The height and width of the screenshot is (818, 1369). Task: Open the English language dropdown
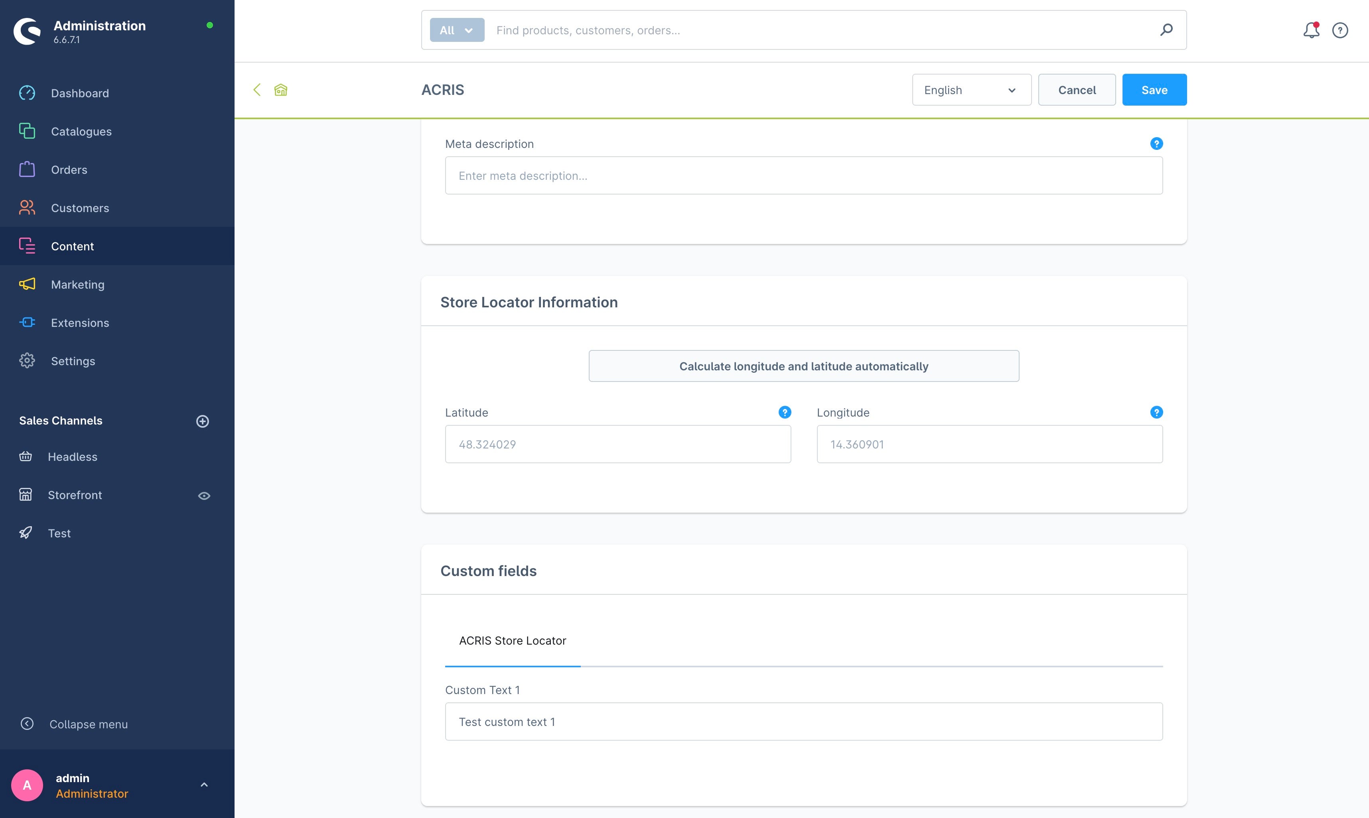(971, 90)
